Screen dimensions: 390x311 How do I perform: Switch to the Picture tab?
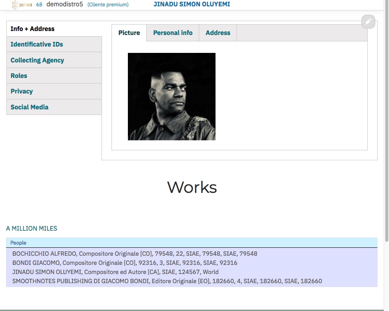(129, 33)
